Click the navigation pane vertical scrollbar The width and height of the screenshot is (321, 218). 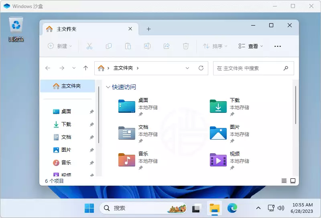pyautogui.click(x=99, y=115)
